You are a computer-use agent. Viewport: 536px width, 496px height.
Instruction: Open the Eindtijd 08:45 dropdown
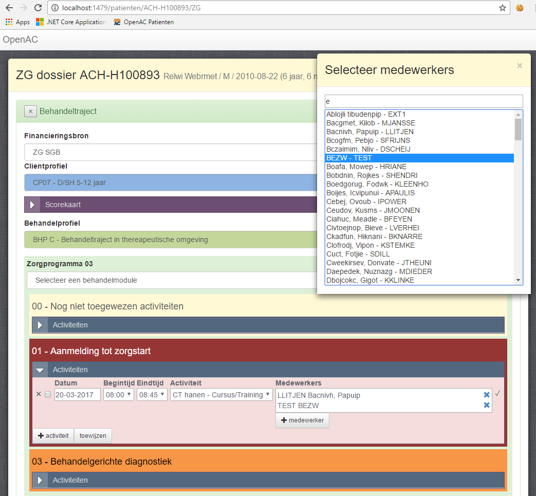152,394
